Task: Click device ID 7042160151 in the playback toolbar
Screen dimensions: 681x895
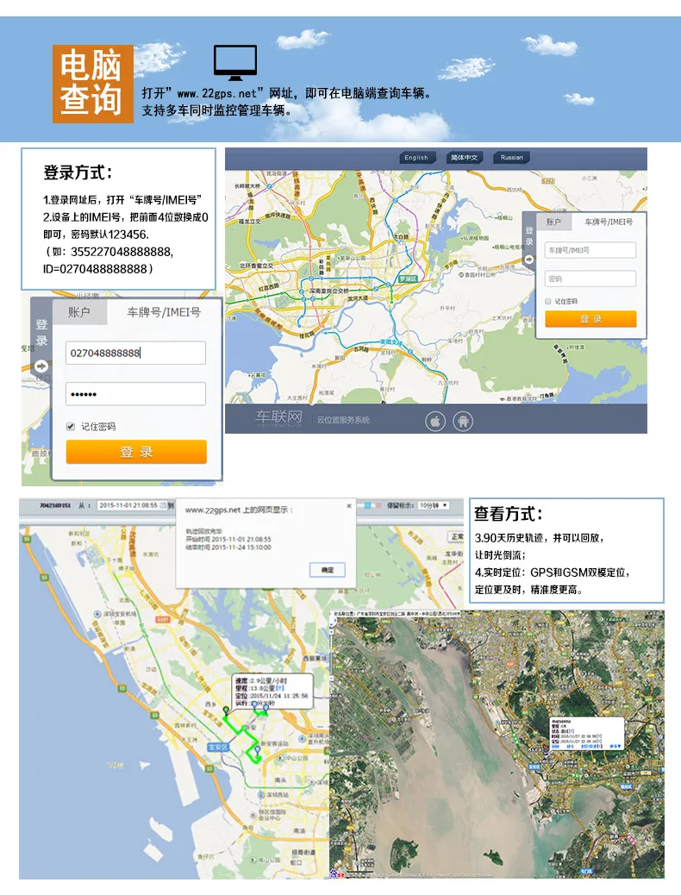Action: pyautogui.click(x=55, y=506)
